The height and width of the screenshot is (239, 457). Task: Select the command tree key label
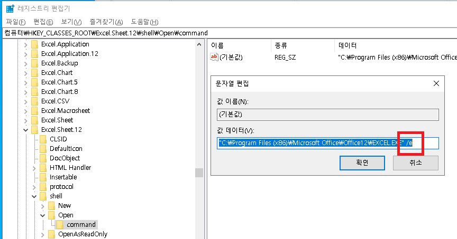pos(81,225)
